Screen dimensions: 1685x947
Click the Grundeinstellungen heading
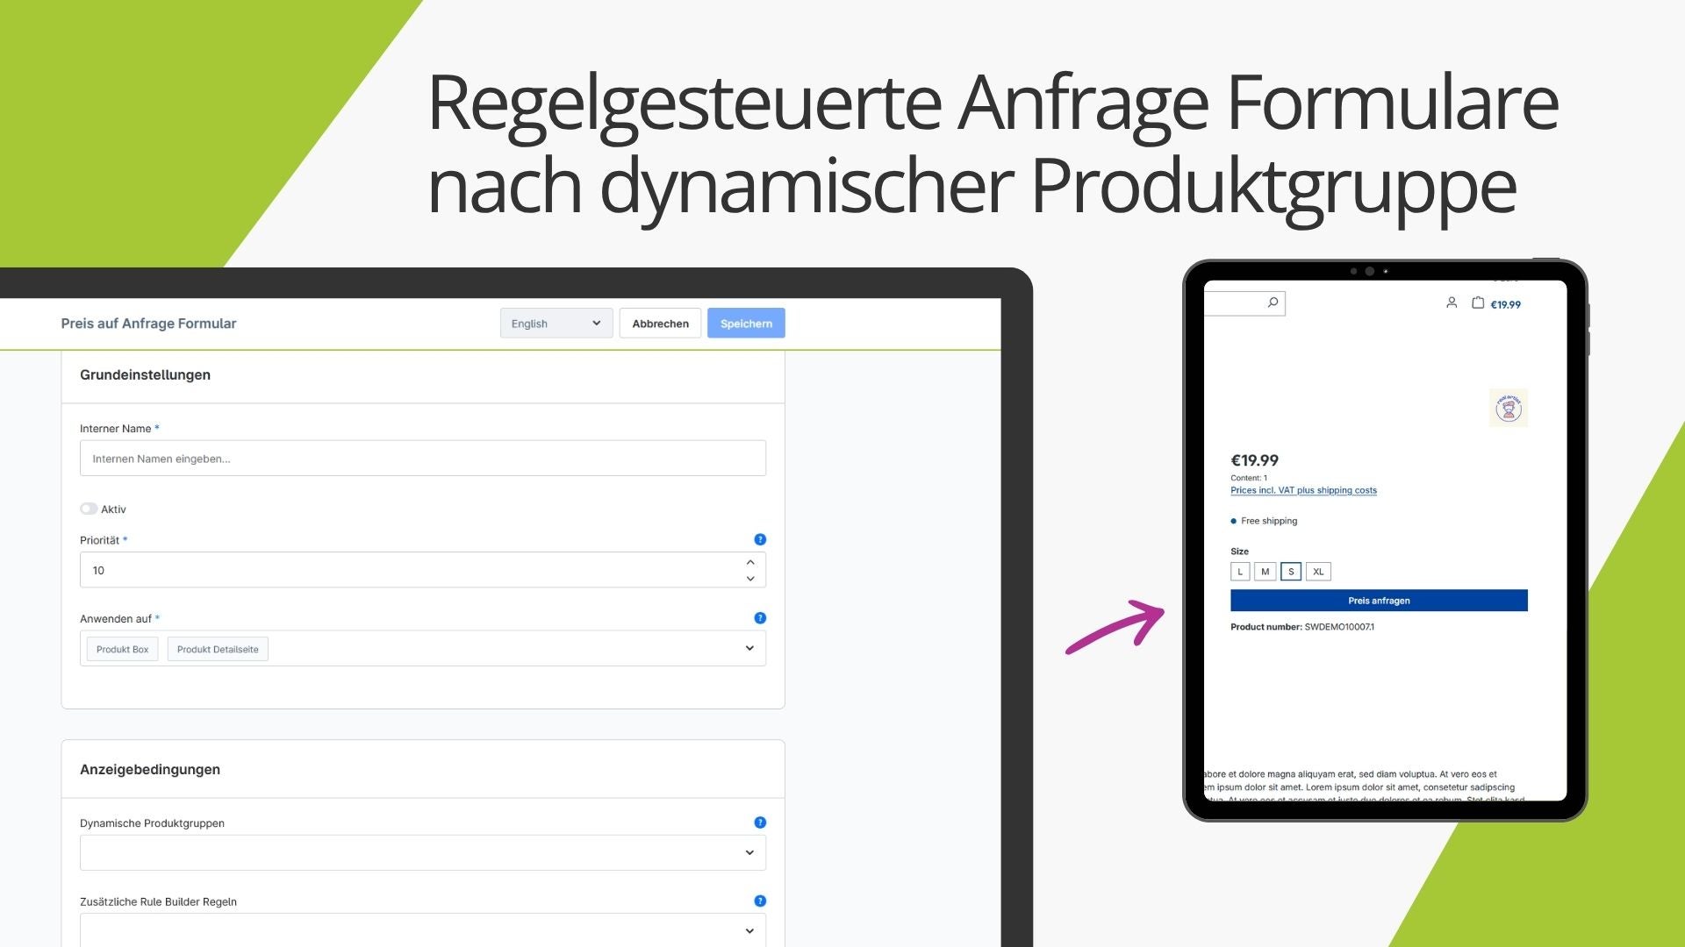pyautogui.click(x=145, y=374)
